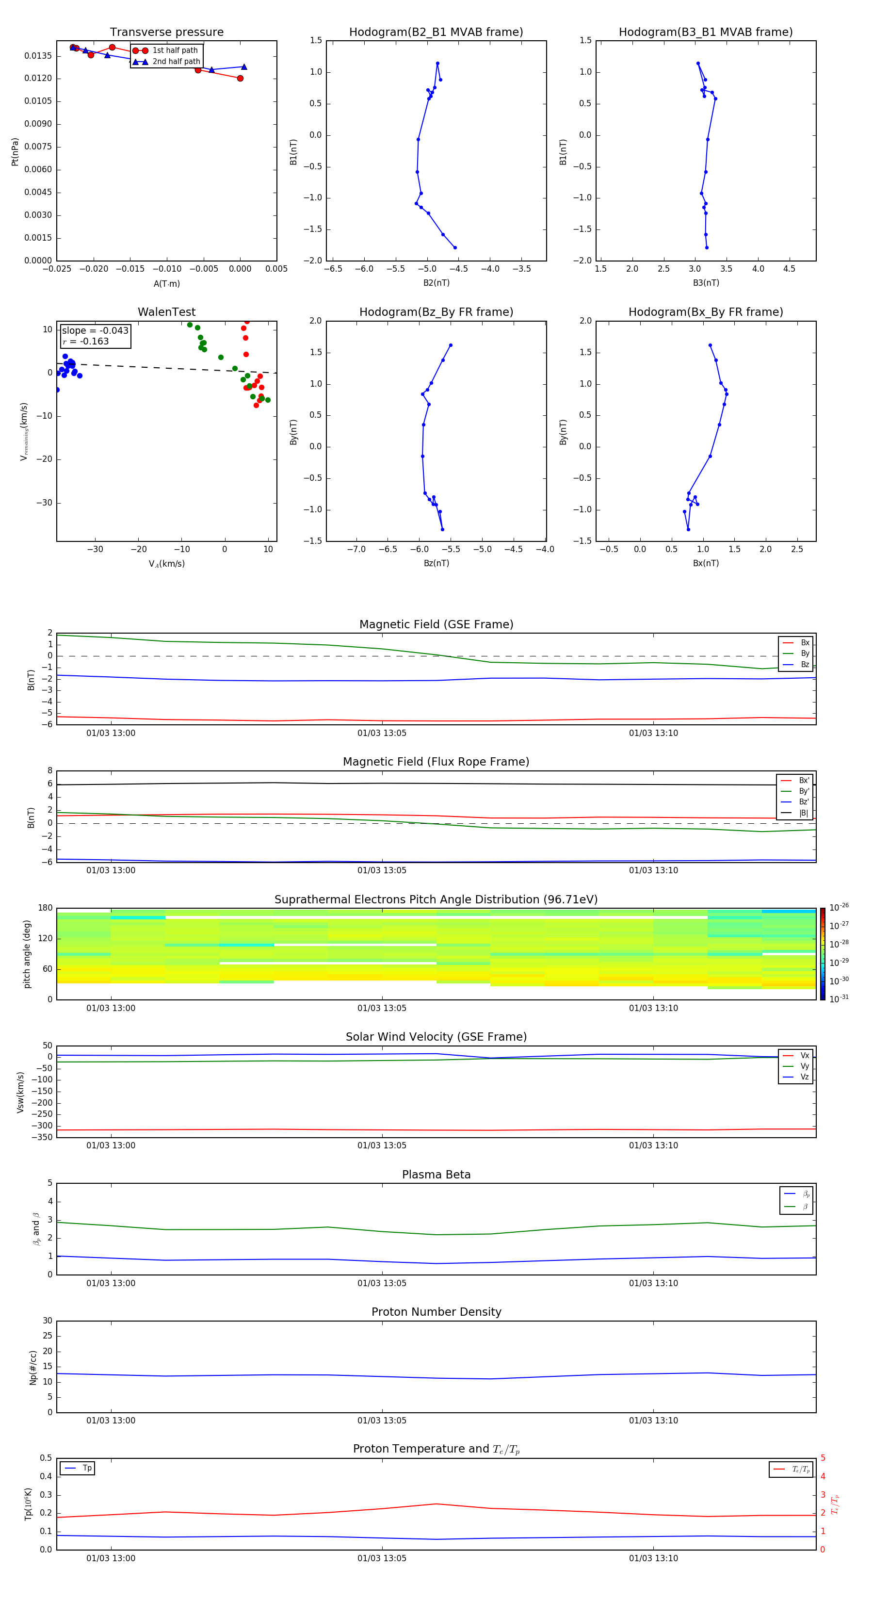The width and height of the screenshot is (873, 1601).
Task: Click the '2nd half path' legend entry
Action: coord(167,62)
